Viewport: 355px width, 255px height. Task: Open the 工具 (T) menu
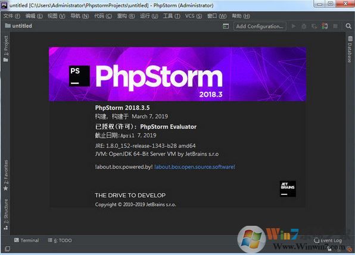pos(172,16)
